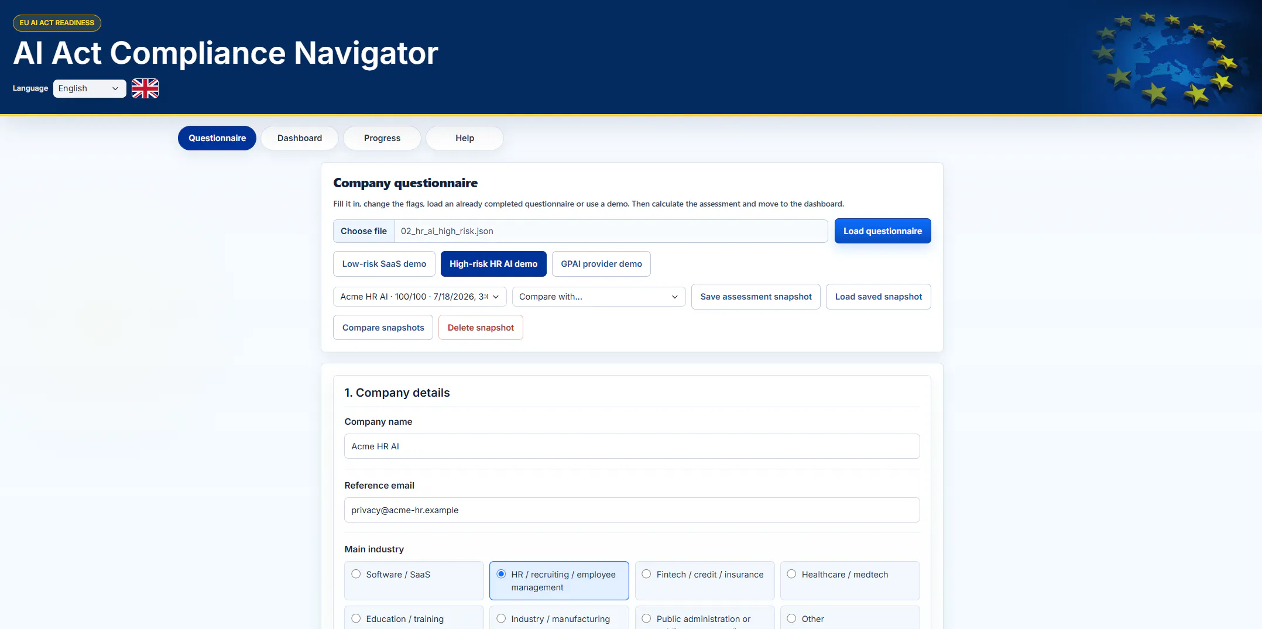Click the 02_hr_ai_high_risk.json file name
1262x629 pixels.
coord(447,231)
